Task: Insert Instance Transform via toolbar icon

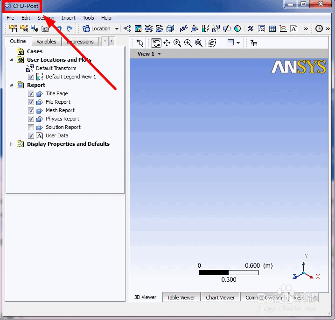Action: click(216, 28)
